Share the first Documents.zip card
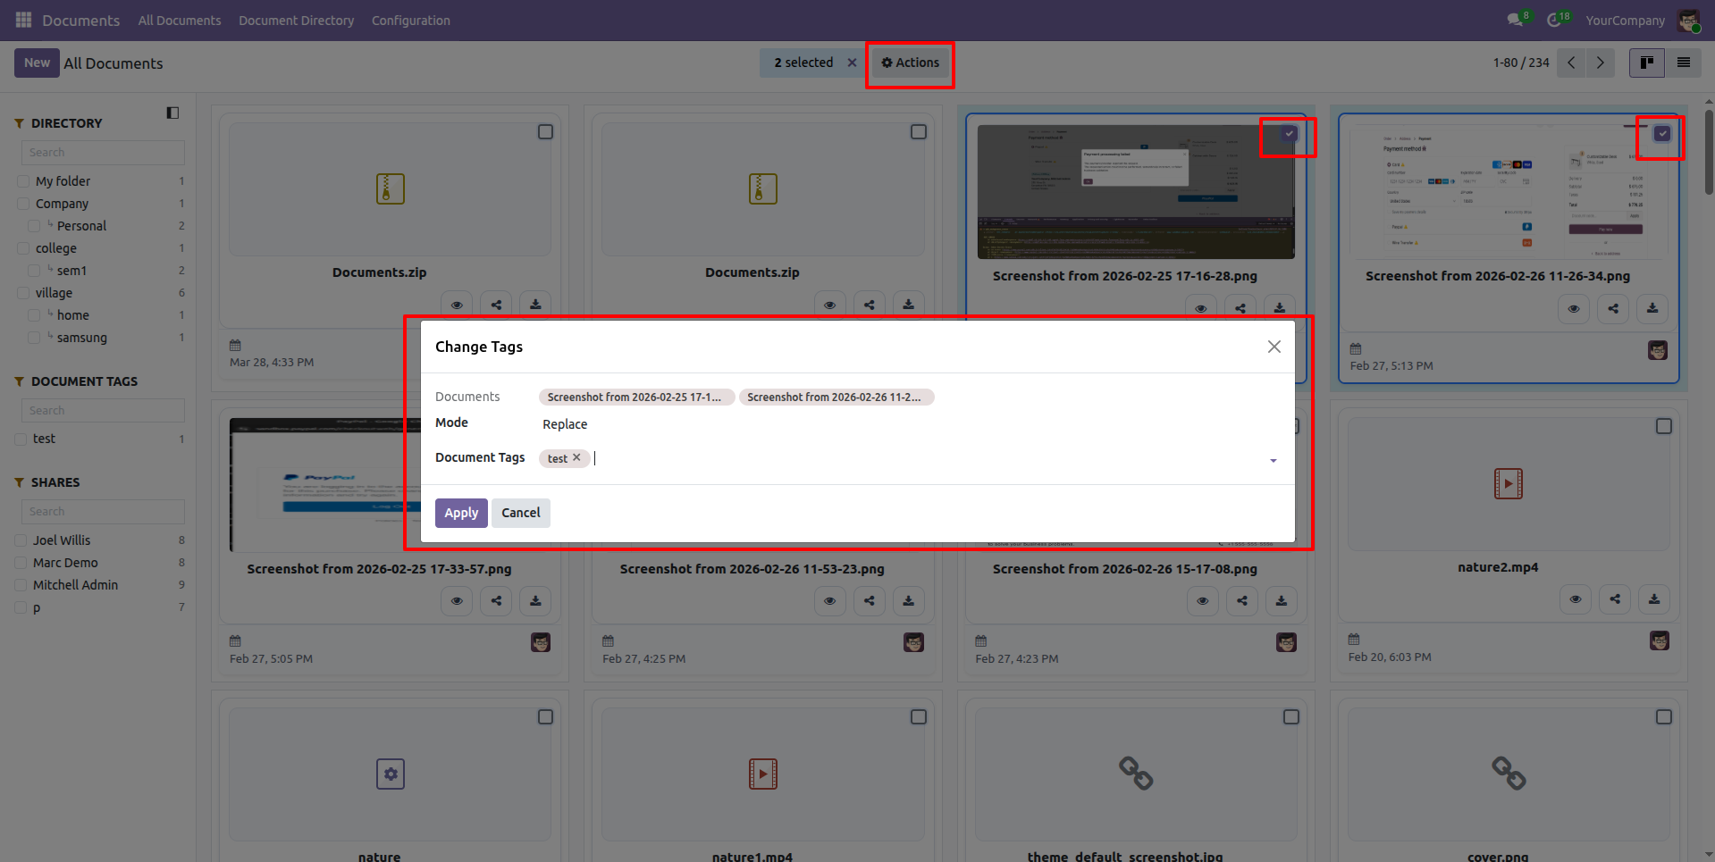 click(496, 305)
